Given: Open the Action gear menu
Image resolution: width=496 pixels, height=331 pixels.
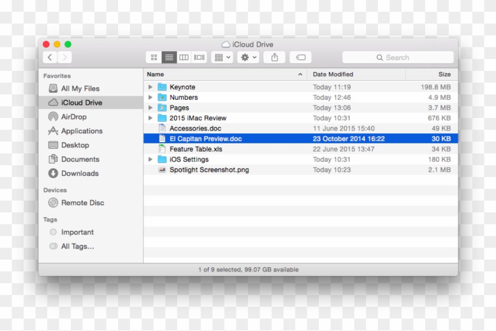Looking at the screenshot, I should 248,57.
